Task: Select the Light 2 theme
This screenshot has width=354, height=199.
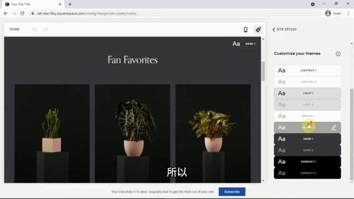Action: coord(308,104)
